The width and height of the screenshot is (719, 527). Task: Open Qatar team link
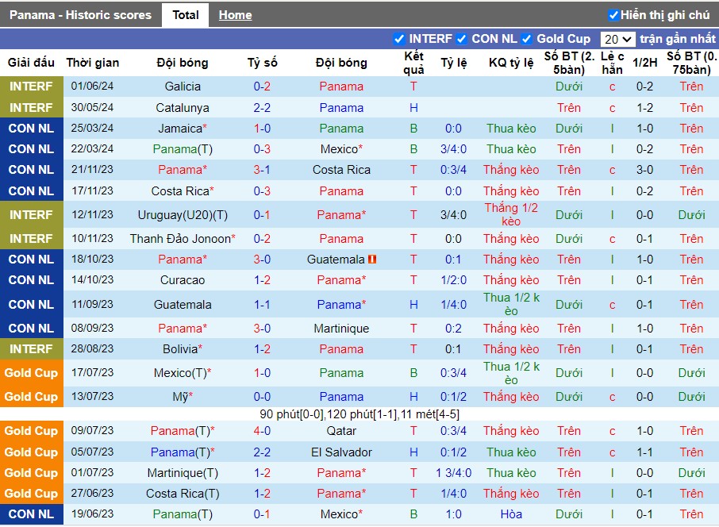click(341, 431)
